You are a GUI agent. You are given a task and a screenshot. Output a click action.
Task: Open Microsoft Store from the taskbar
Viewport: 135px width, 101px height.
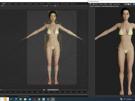coord(25,99)
